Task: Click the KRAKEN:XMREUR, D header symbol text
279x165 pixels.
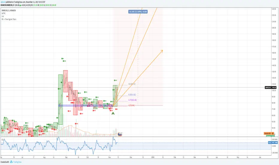Action: (7, 5)
